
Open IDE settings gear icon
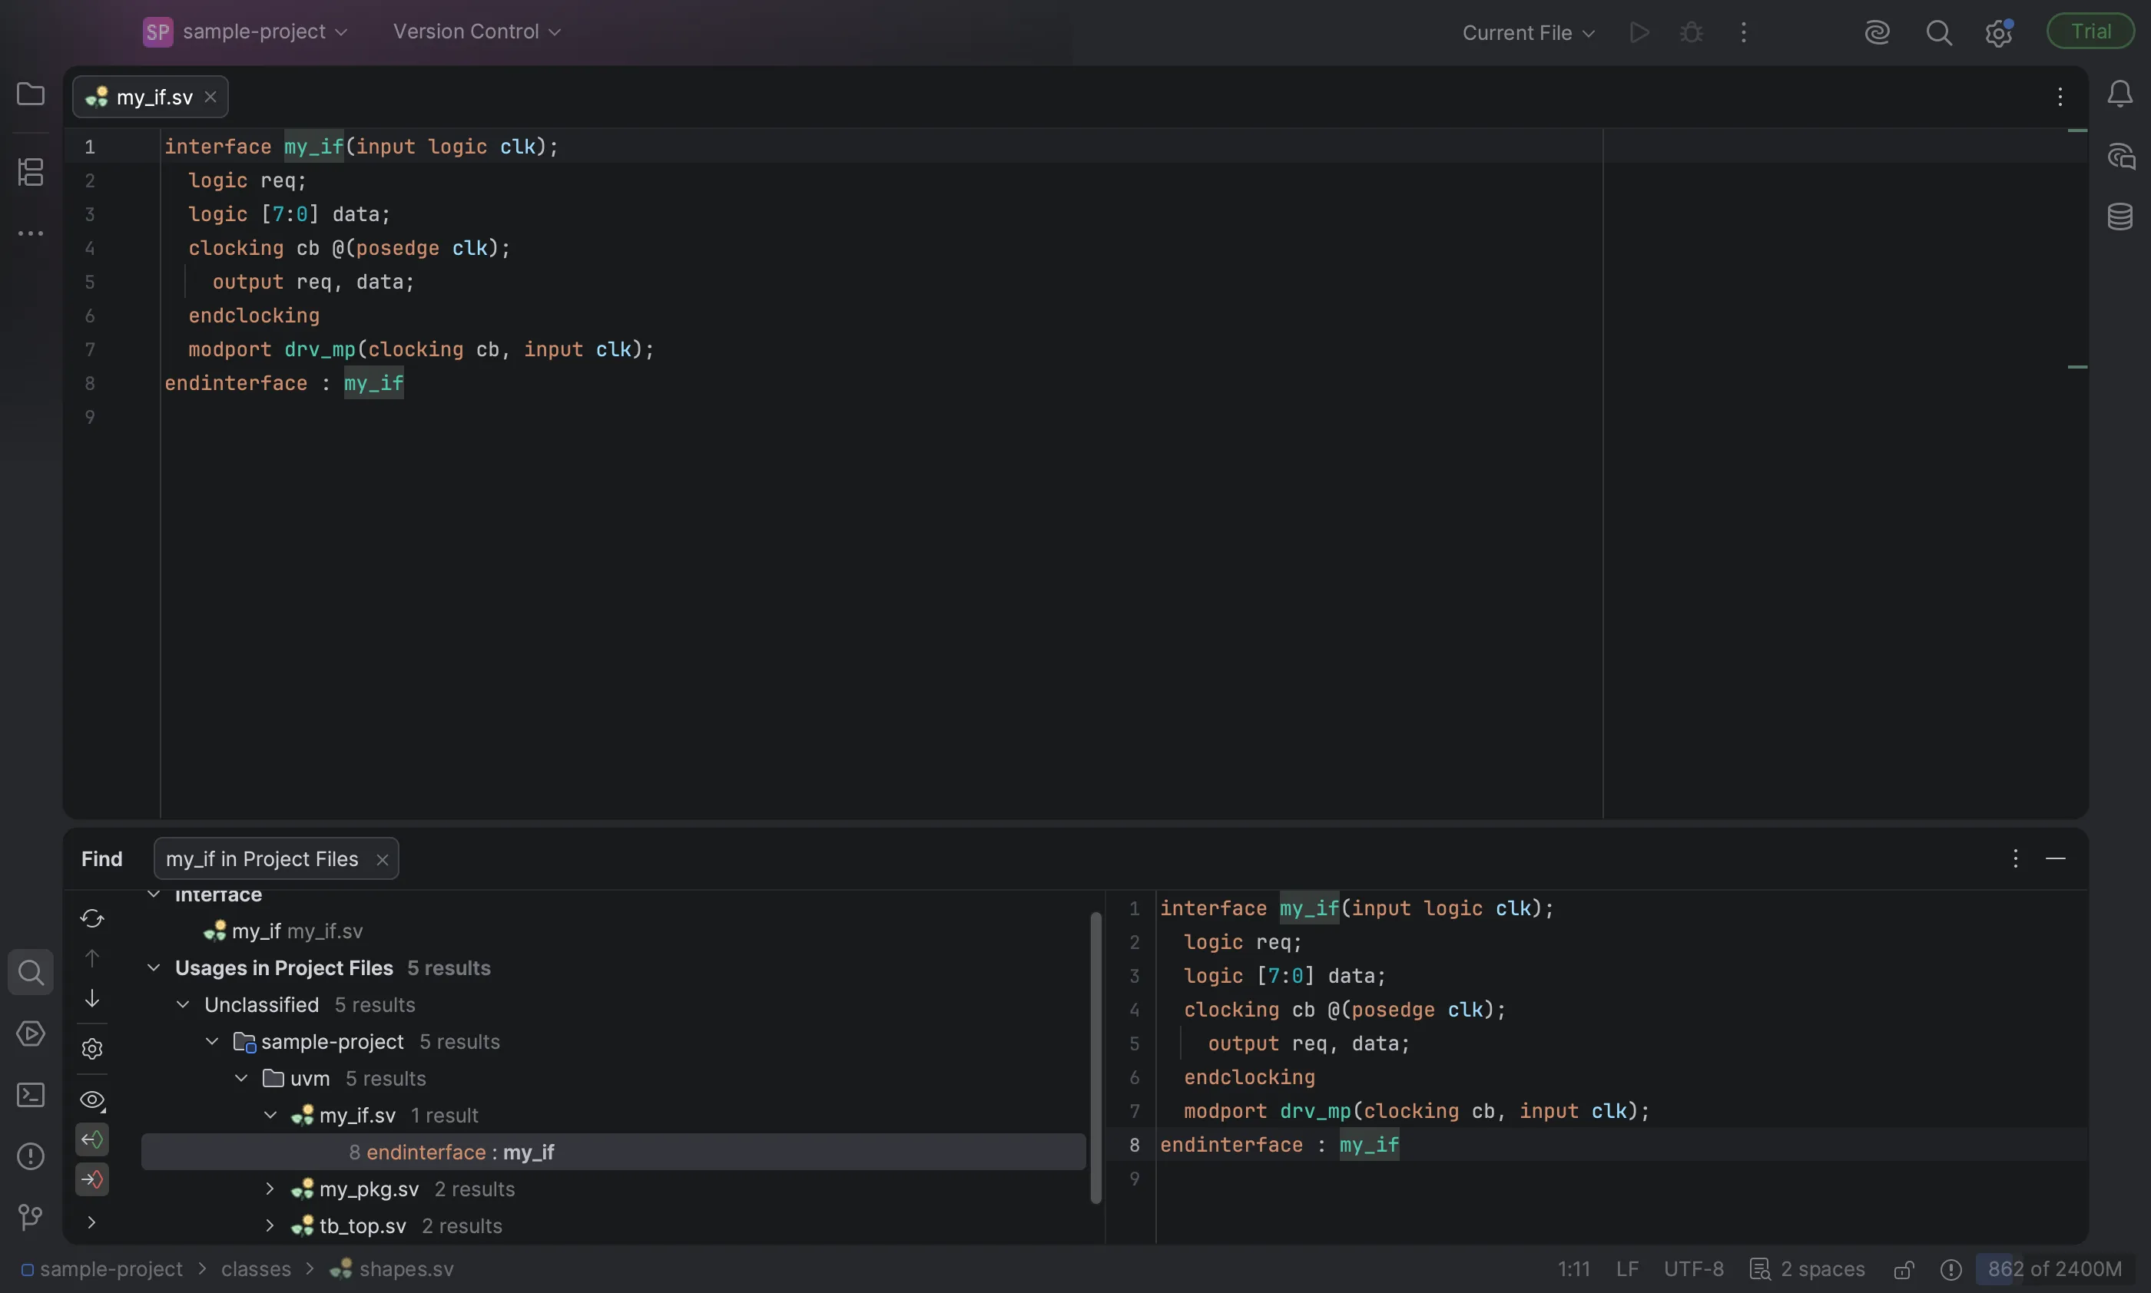[x=1998, y=33]
